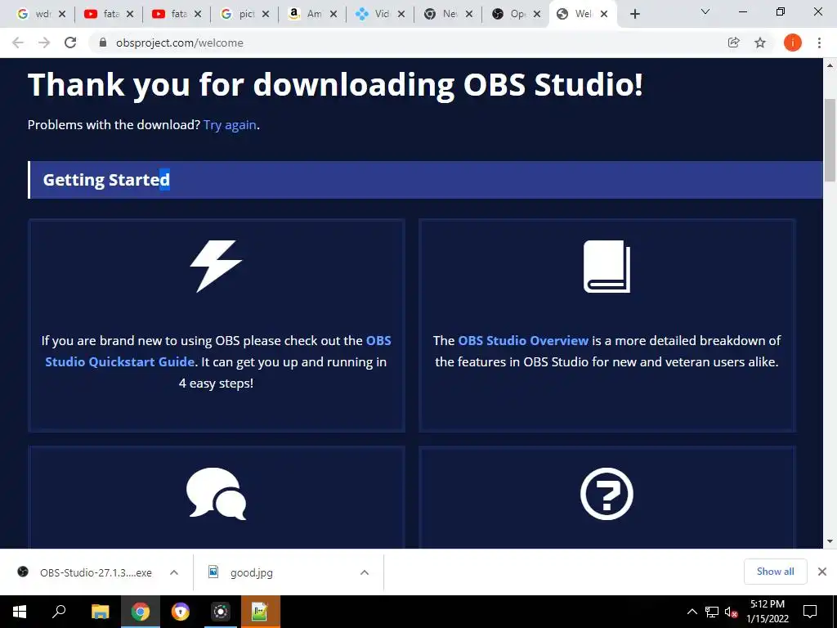
Task: Open the OBS Studio Quickstart Guide link
Action: coord(217,351)
